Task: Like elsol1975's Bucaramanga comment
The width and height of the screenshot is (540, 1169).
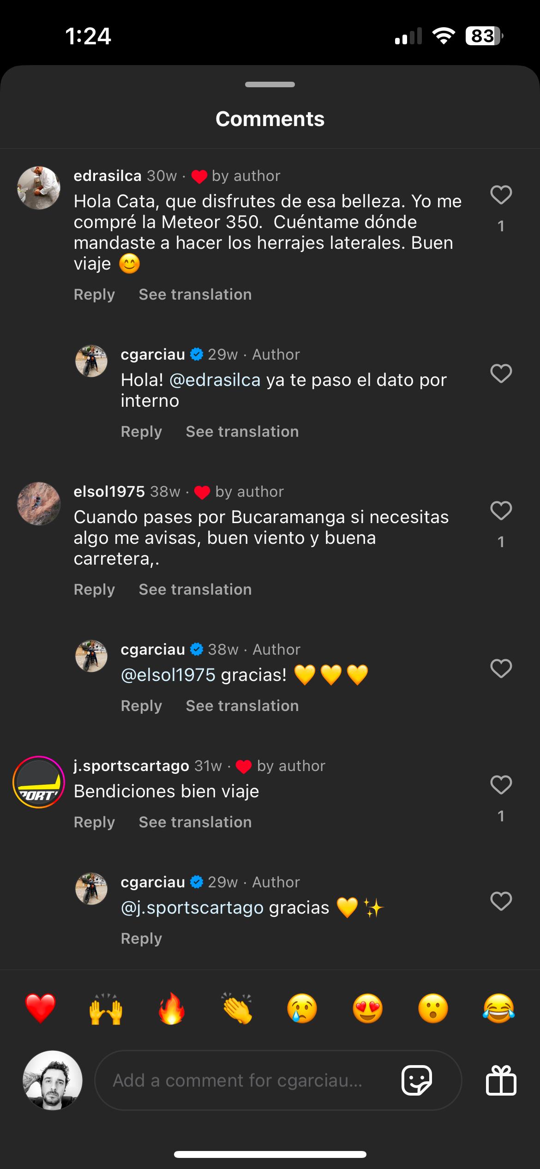Action: 501,511
